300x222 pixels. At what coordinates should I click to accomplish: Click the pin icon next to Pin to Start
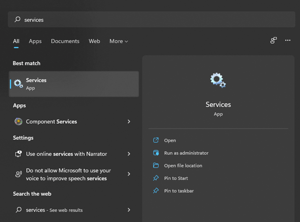click(156, 178)
